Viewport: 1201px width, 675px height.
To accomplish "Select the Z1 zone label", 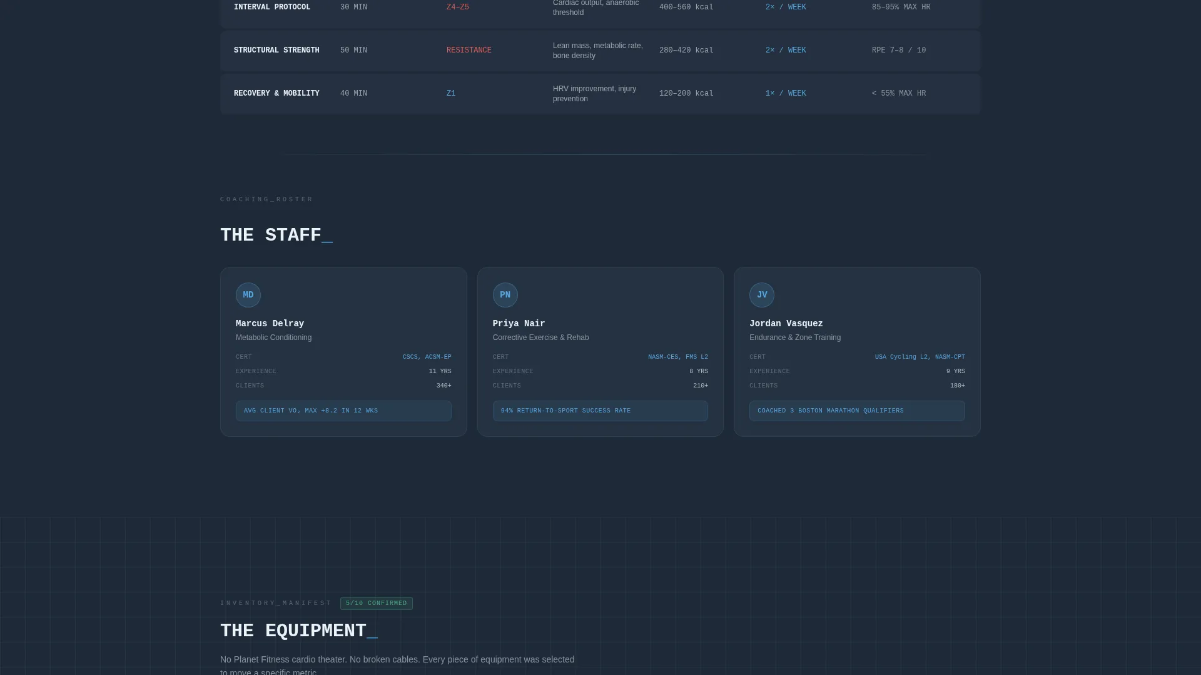I will (x=451, y=94).
